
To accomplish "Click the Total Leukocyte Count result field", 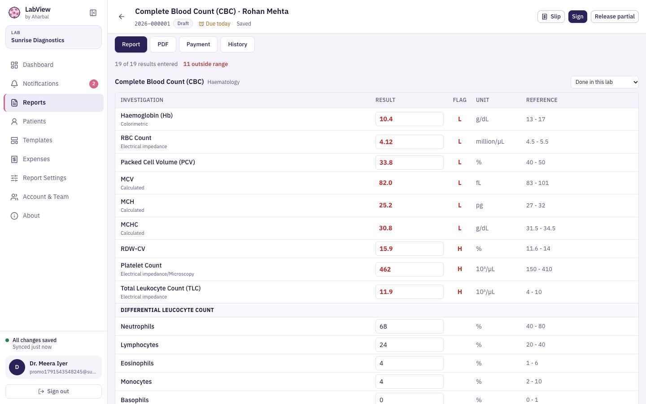I will pyautogui.click(x=410, y=292).
